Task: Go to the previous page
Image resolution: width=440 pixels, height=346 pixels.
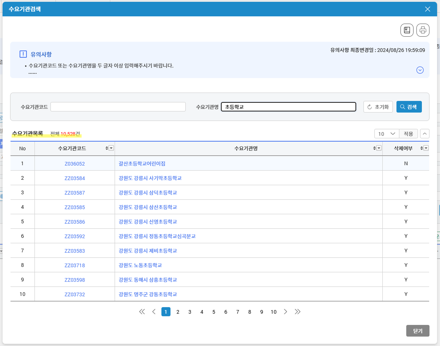Action: coord(154,312)
